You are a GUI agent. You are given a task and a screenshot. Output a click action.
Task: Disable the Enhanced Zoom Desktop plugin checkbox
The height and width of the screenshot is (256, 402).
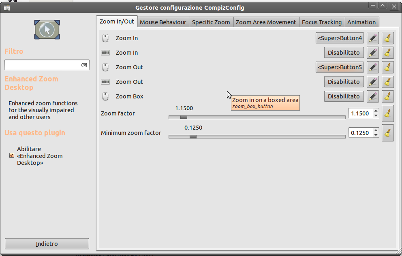point(12,155)
